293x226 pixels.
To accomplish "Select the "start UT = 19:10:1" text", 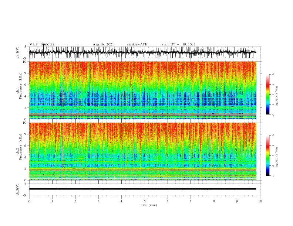I will (179, 44).
